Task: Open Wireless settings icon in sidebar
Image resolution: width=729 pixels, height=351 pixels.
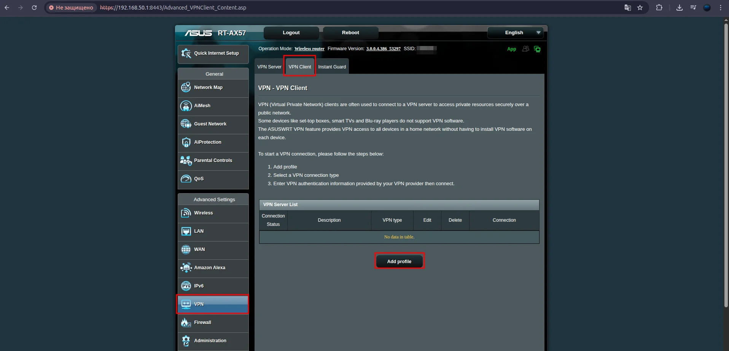Action: pyautogui.click(x=186, y=213)
